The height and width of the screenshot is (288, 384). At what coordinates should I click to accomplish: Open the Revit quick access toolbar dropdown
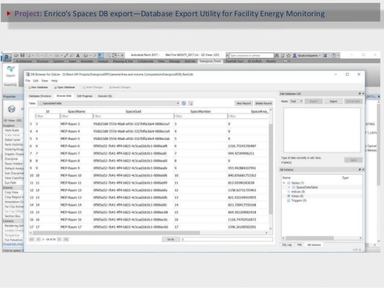122,55
